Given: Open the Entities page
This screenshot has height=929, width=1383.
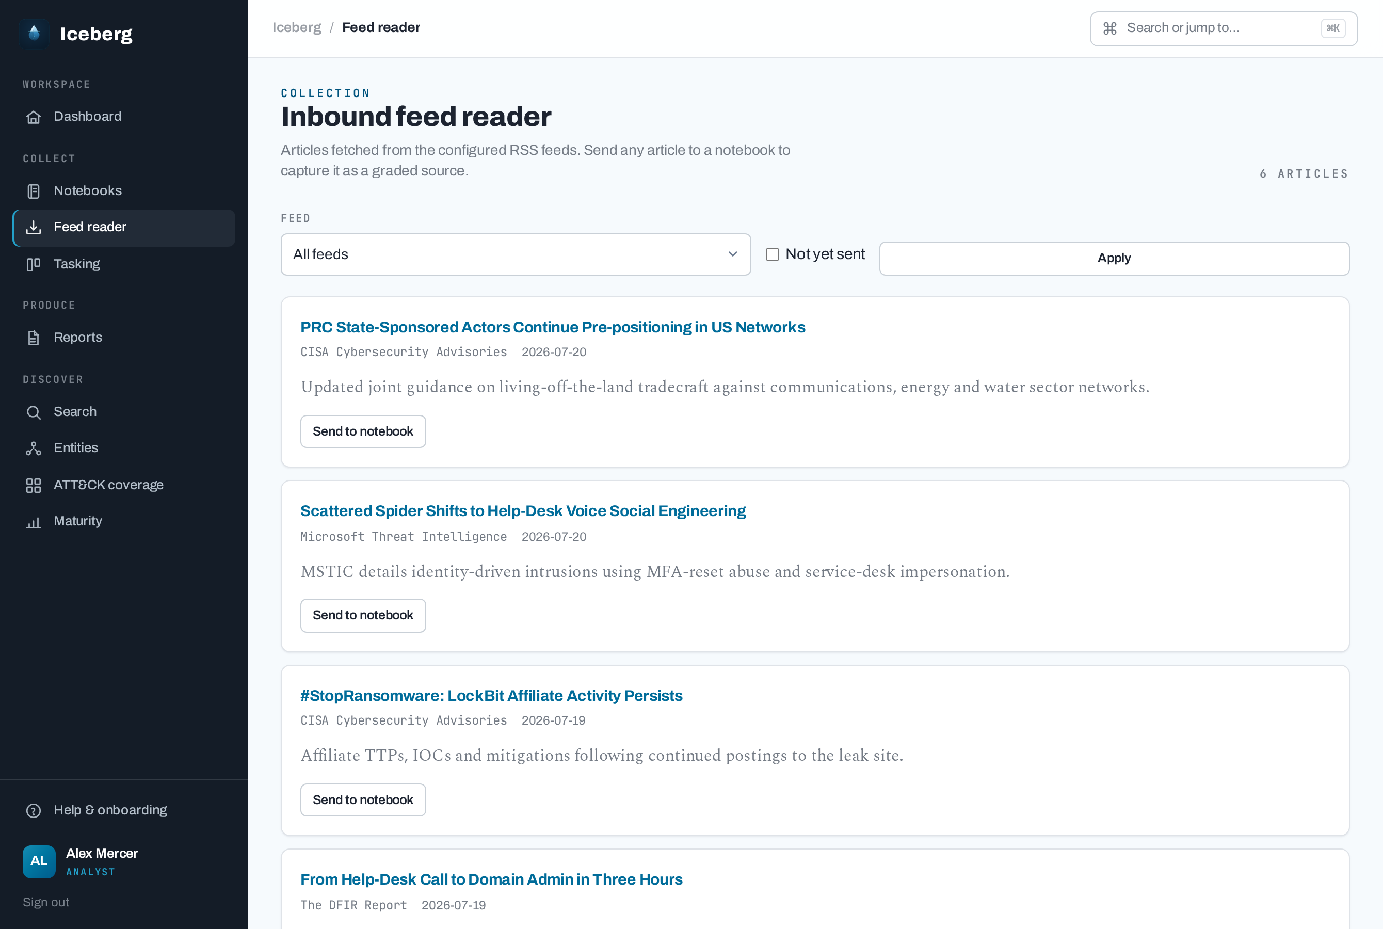Looking at the screenshot, I should point(124,448).
